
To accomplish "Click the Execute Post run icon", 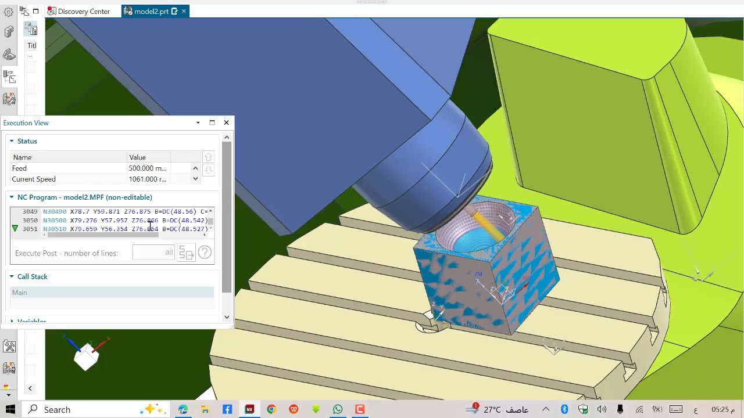I will [x=186, y=253].
